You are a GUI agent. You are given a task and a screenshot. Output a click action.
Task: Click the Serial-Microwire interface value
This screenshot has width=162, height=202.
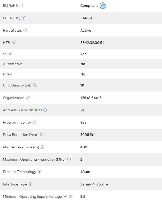(94, 184)
